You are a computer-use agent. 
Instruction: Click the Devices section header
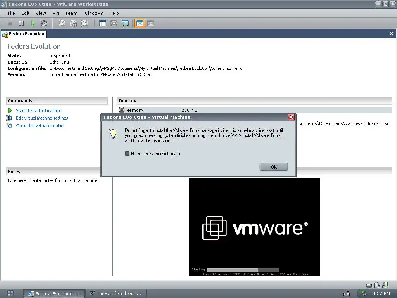coord(254,101)
